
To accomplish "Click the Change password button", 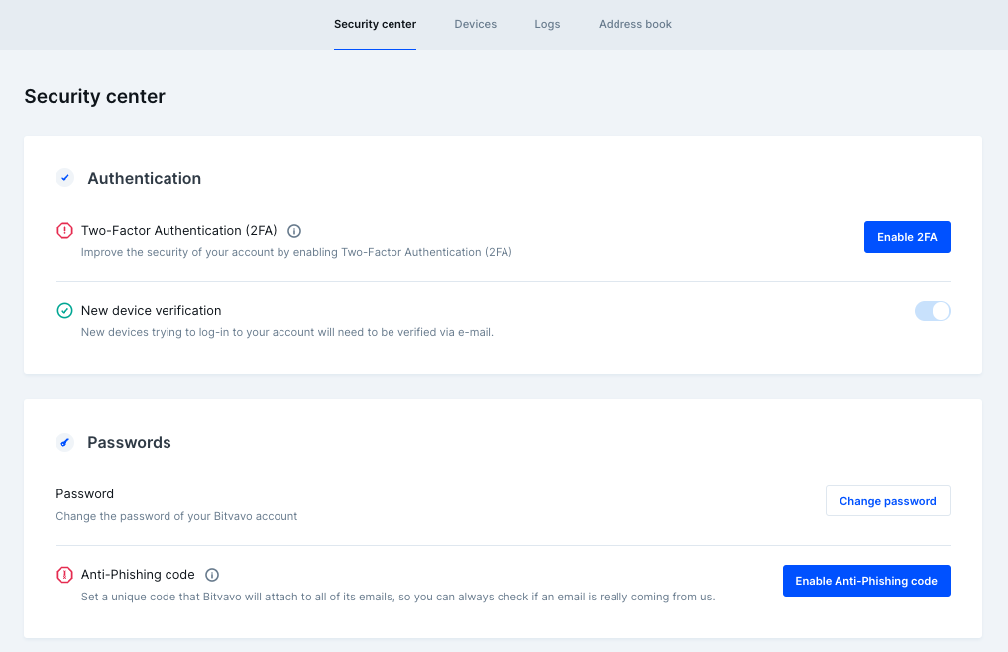I will pyautogui.click(x=887, y=501).
